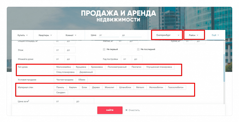This screenshot has height=122, width=239.
Task: Select Железобетон wall material
Action: [x=156, y=87]
